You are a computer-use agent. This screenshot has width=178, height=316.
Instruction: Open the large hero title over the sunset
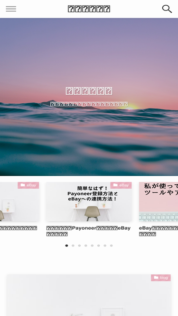tap(89, 91)
